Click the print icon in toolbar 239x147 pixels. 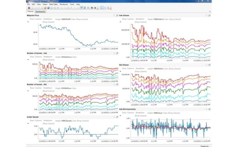coord(92,8)
